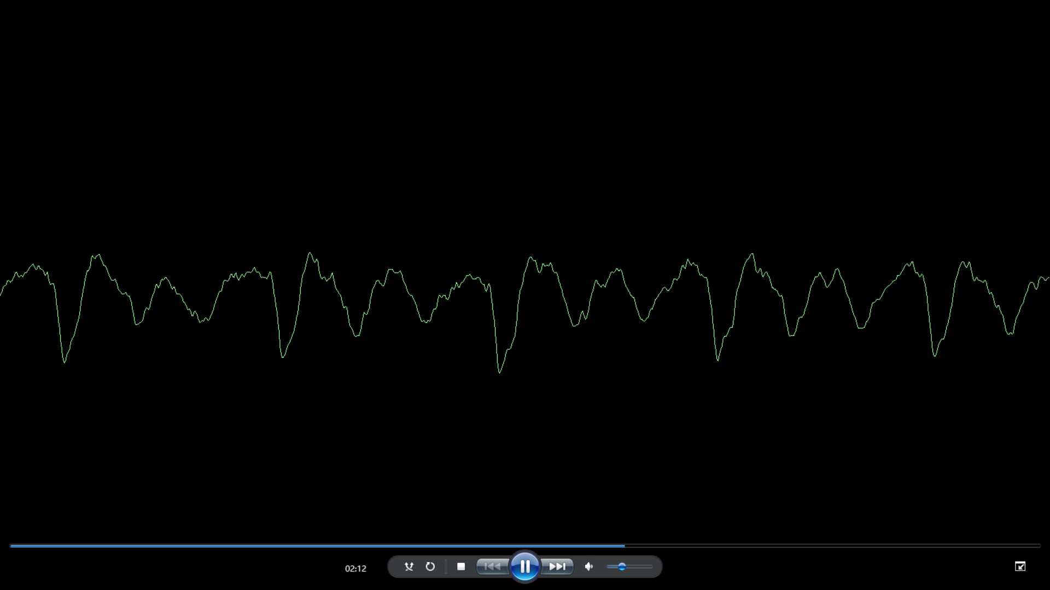Exit full-screen mode icon
1050x590 pixels.
pyautogui.click(x=1020, y=567)
